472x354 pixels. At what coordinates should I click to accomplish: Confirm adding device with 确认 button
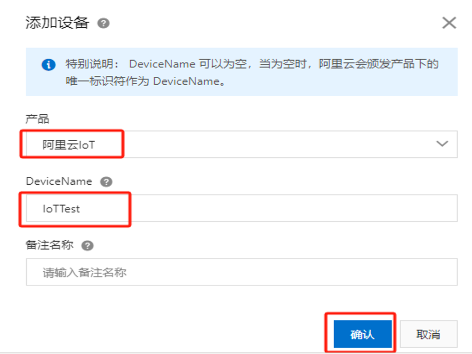[x=362, y=334]
